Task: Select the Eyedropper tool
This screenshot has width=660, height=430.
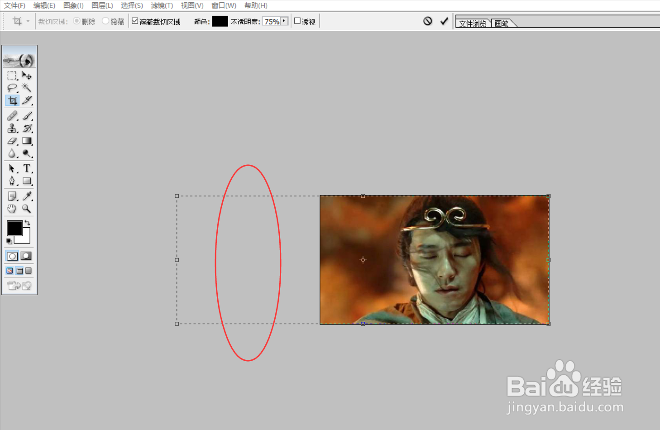Action: [27, 196]
